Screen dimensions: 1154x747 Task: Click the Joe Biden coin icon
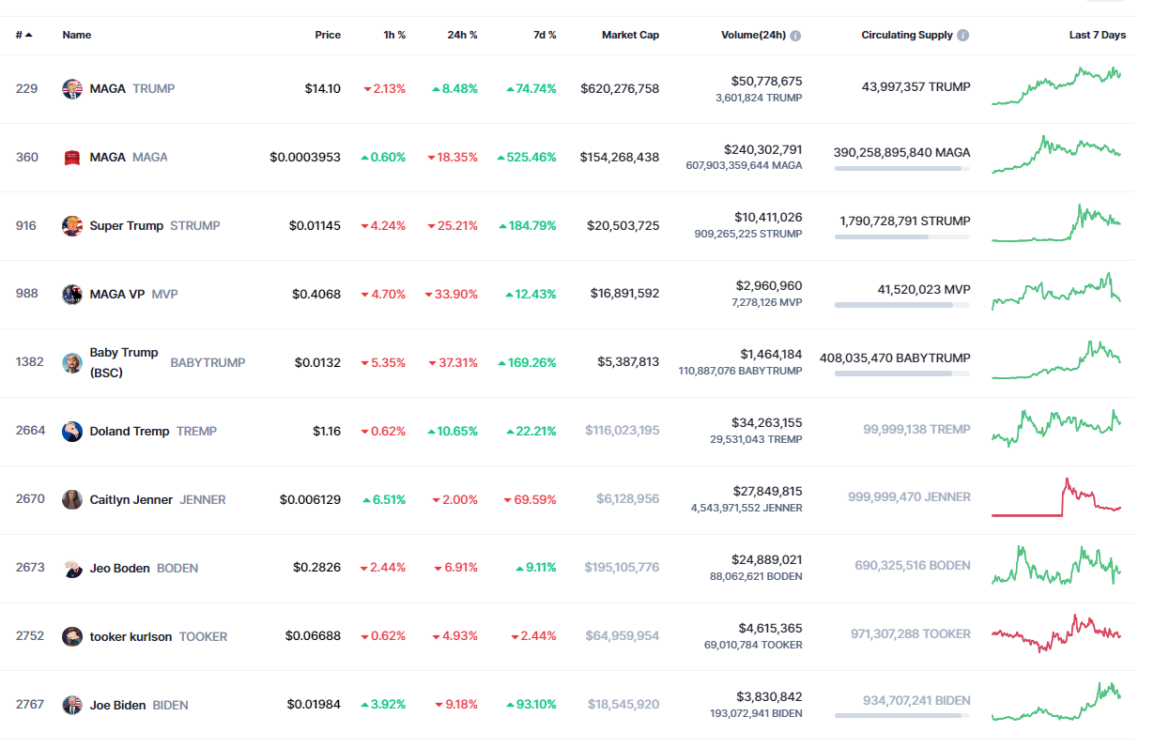click(72, 706)
